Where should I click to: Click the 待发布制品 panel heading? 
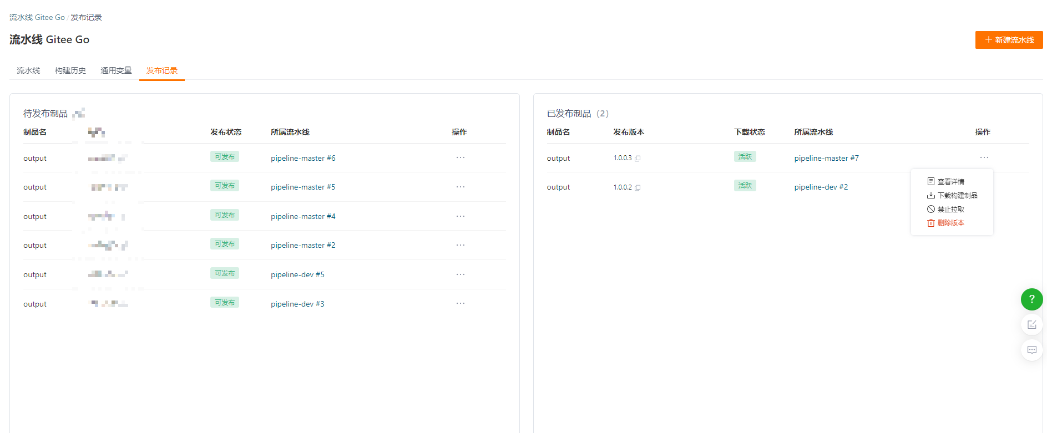pos(45,114)
